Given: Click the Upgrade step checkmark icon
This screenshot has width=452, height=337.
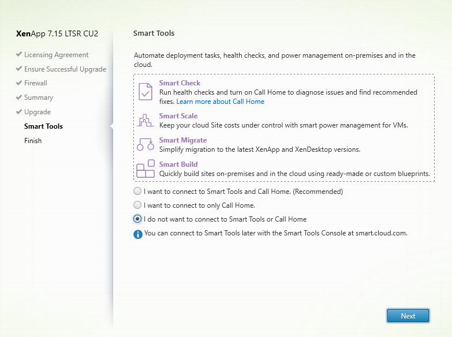Looking at the screenshot, I should [x=19, y=113].
